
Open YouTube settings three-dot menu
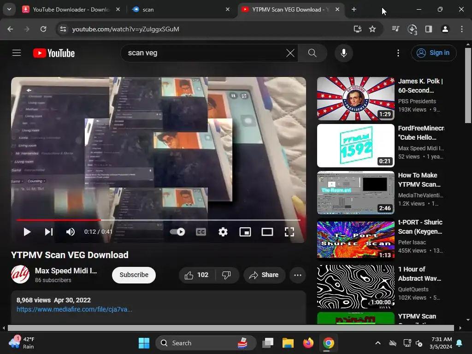(398, 53)
